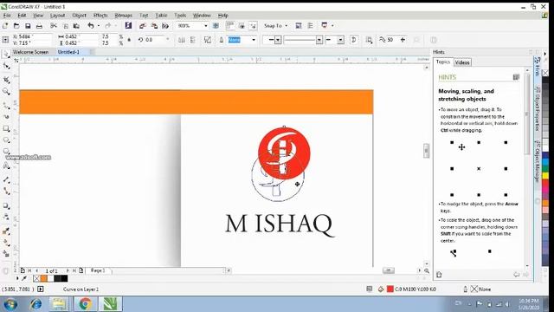Open the Object origin selector
This screenshot has height=312, width=554.
(6, 40)
